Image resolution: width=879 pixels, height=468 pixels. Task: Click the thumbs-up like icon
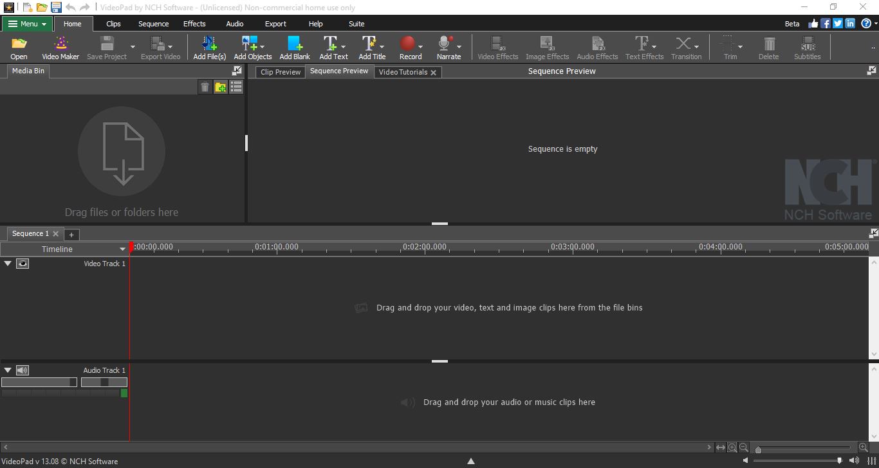click(813, 24)
